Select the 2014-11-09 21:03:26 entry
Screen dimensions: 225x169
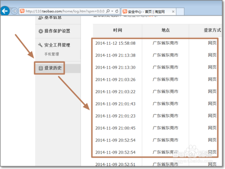point(115,79)
